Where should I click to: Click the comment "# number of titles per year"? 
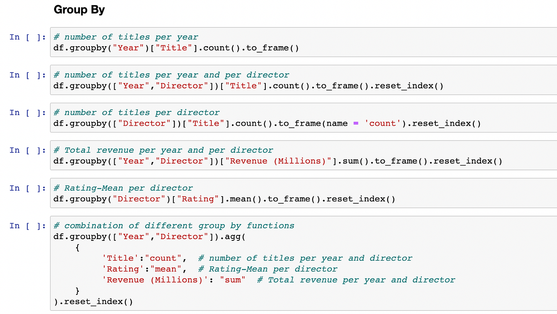coord(125,37)
